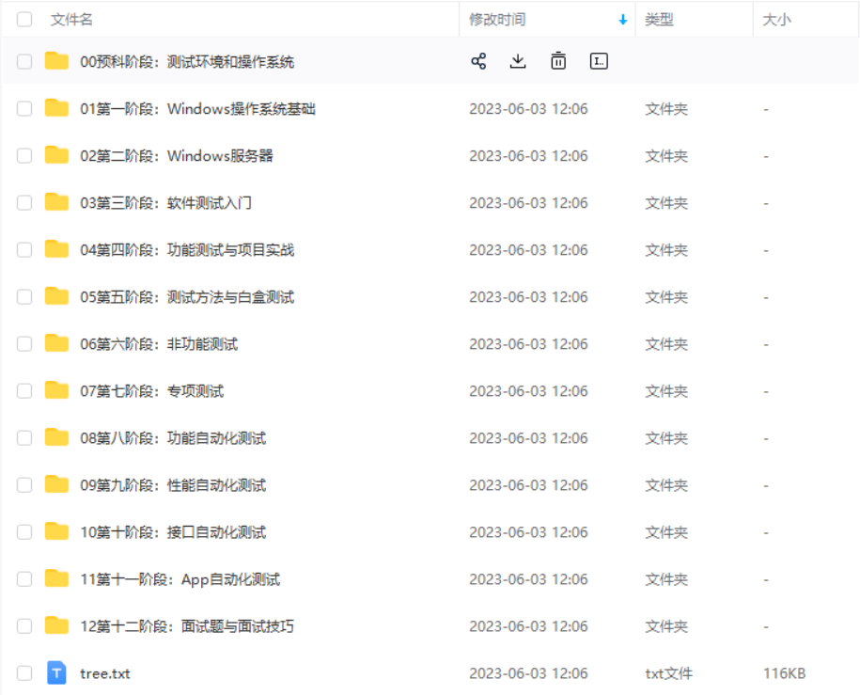This screenshot has height=695, width=860.
Task: Toggle the select-all checkbox beside 文件名
Action: pyautogui.click(x=24, y=20)
